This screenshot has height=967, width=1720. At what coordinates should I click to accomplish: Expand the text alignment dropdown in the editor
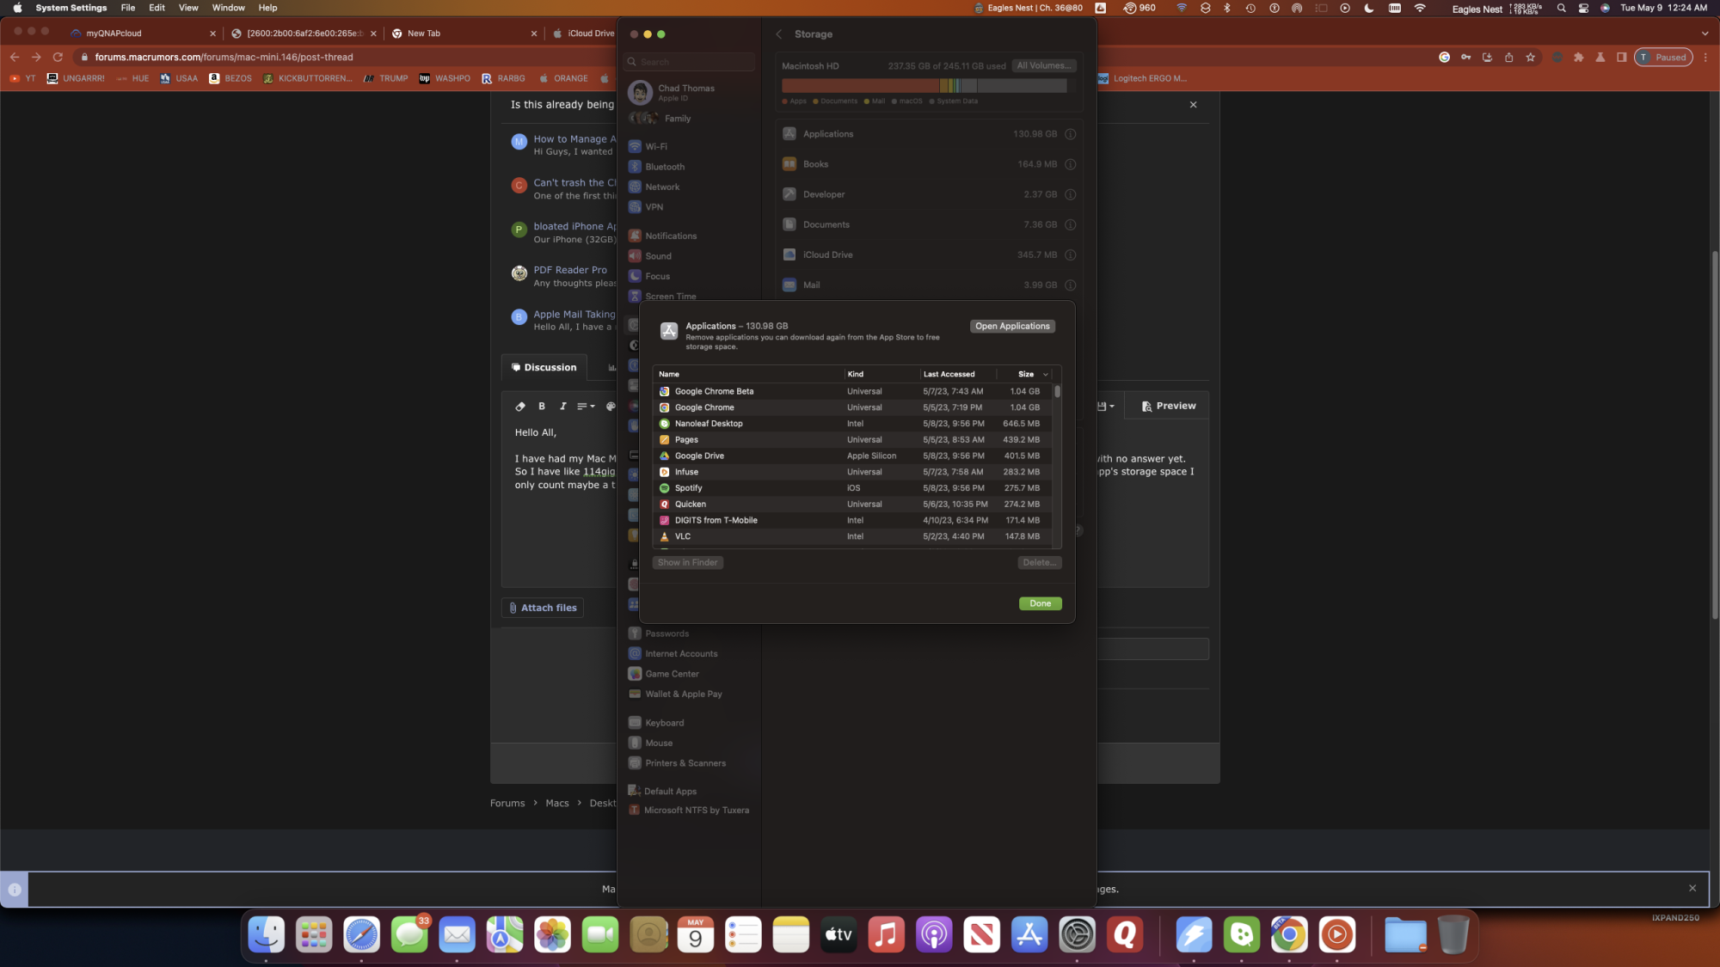click(586, 407)
